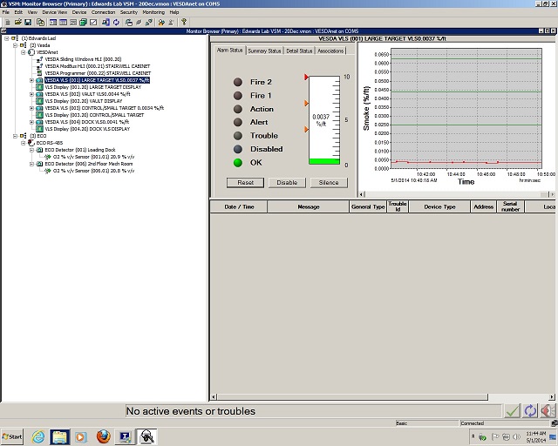Click the speaker silence icon in status bar

coord(548,410)
